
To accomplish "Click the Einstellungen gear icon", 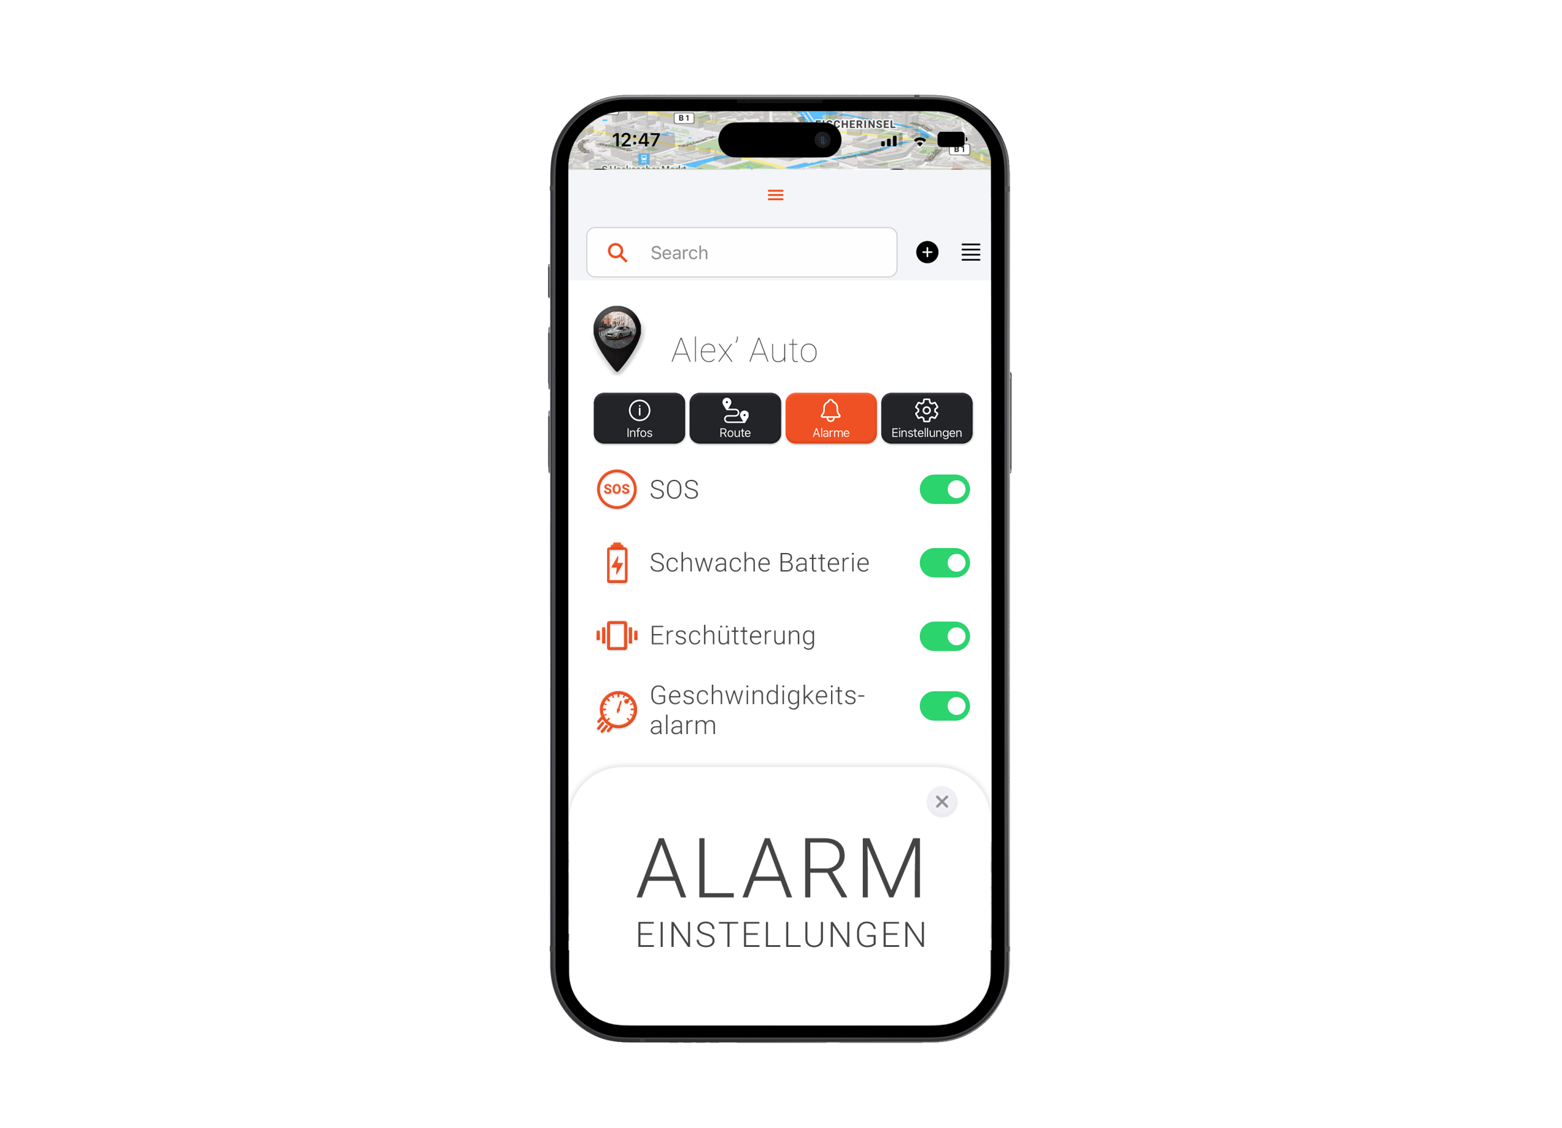I will coord(926,410).
